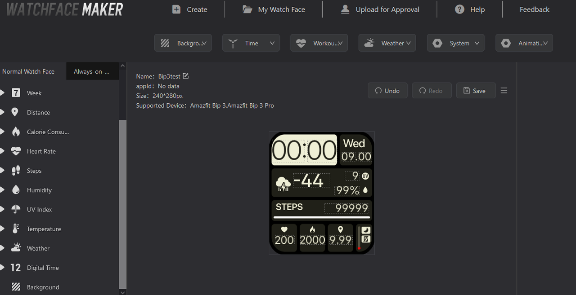The image size is (576, 295).
Task: Click the Heart Rate icon in list
Action: pyautogui.click(x=16, y=151)
